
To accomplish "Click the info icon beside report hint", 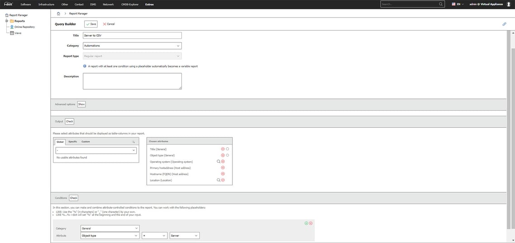I will click(x=85, y=66).
